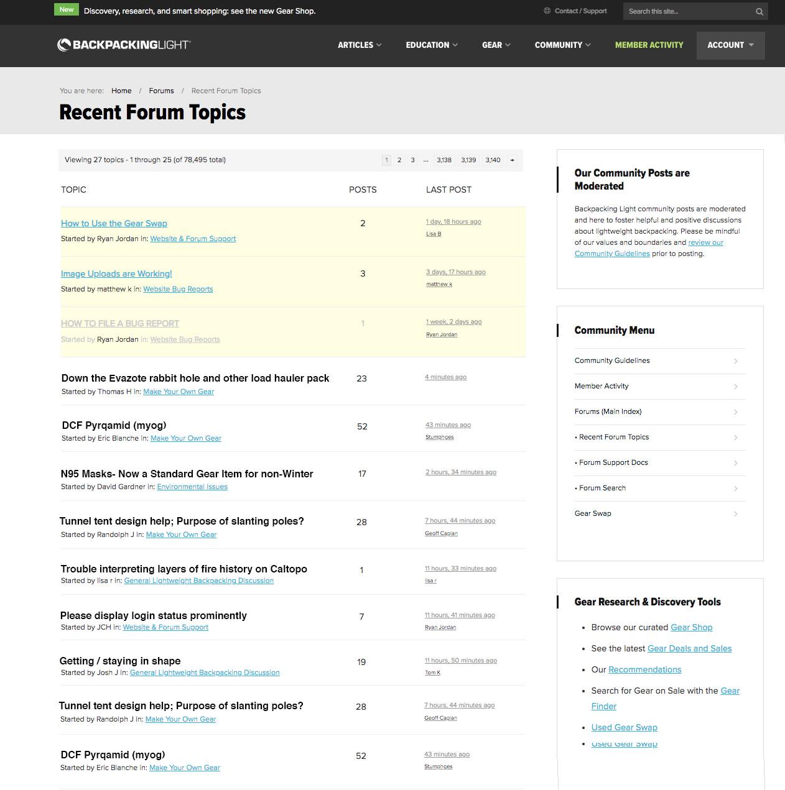Click Contact / Support link

(580, 11)
